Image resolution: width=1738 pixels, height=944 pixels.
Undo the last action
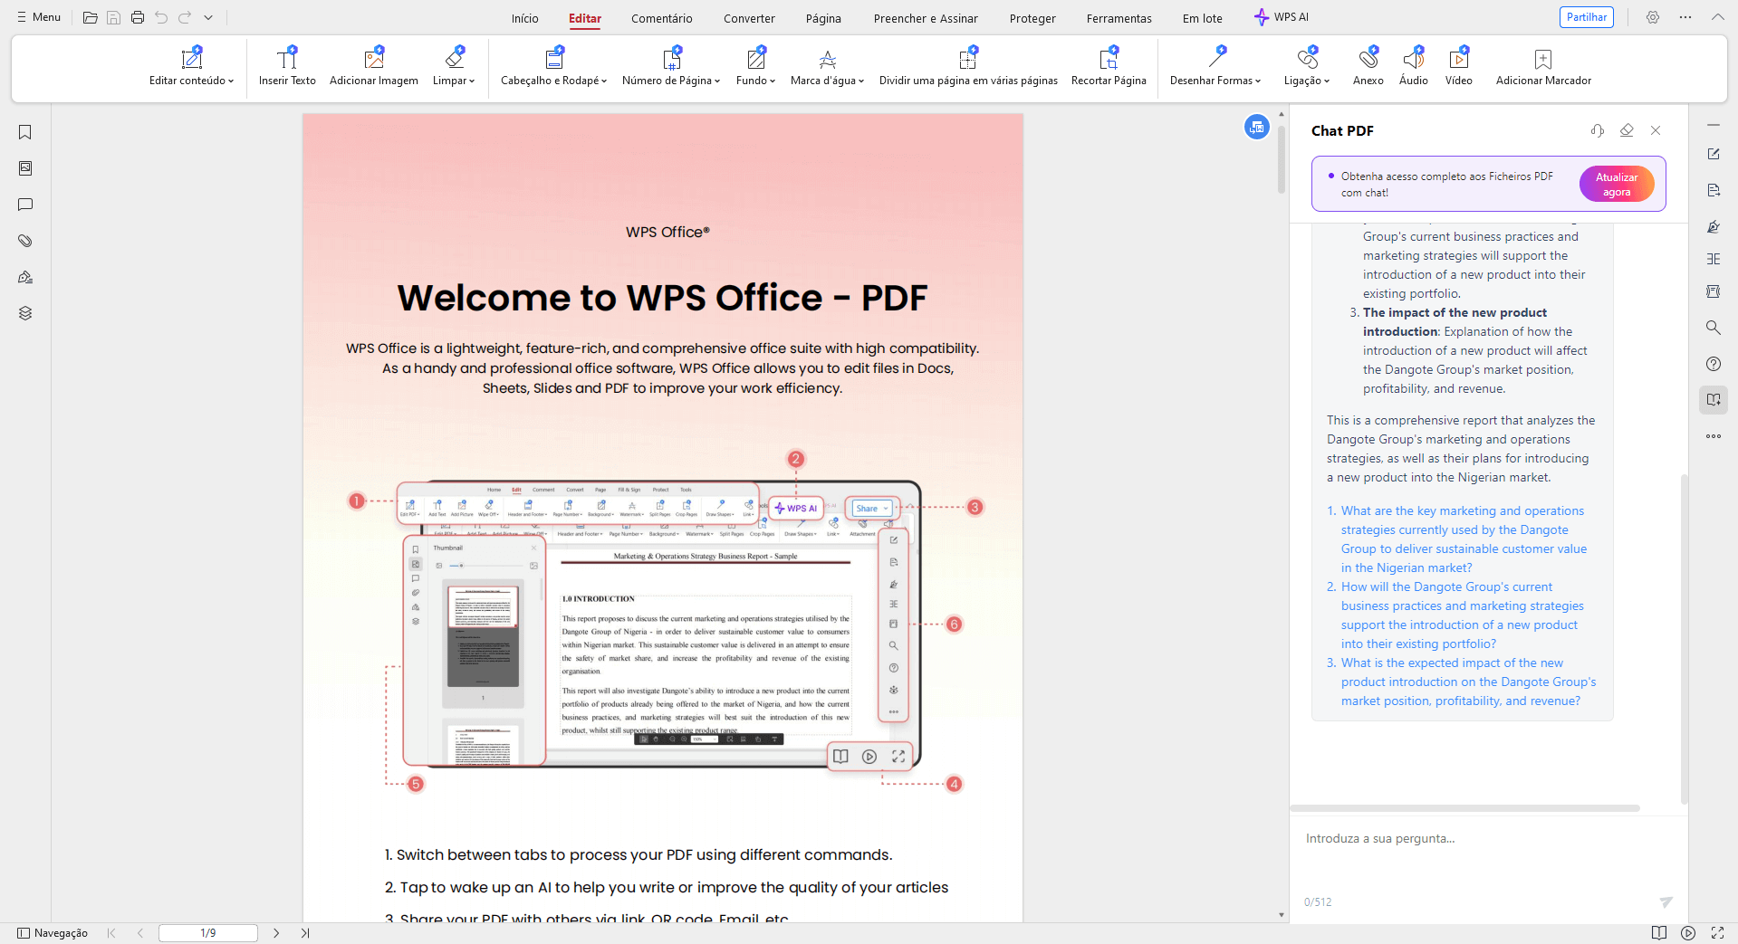(x=161, y=17)
